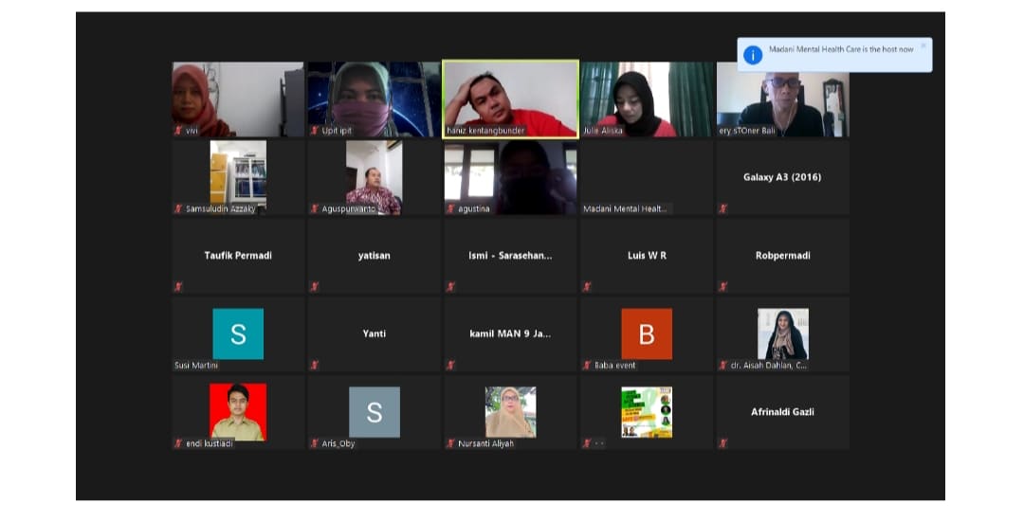This screenshot has height=522, width=1024.
Task: Select endi kustiadi's profile photo tile
Action: (238, 411)
